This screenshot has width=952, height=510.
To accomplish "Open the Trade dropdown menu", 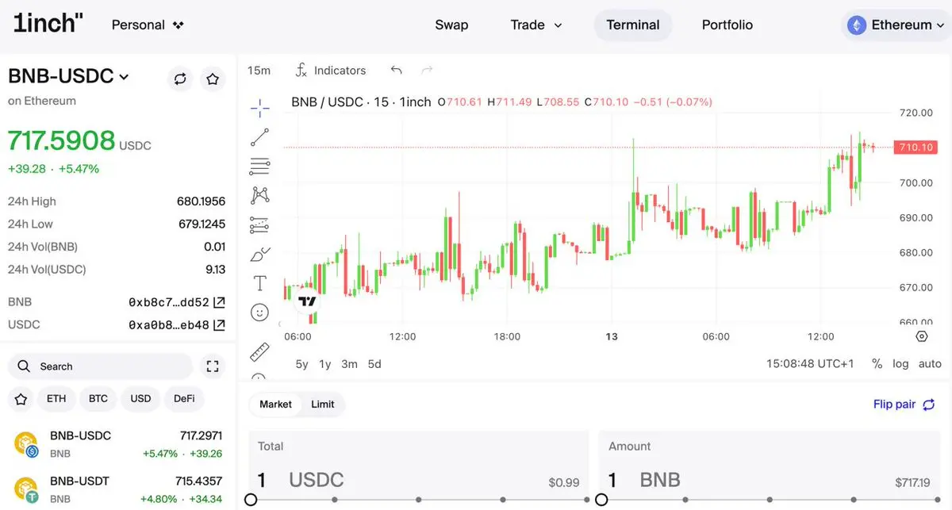I will pos(535,25).
